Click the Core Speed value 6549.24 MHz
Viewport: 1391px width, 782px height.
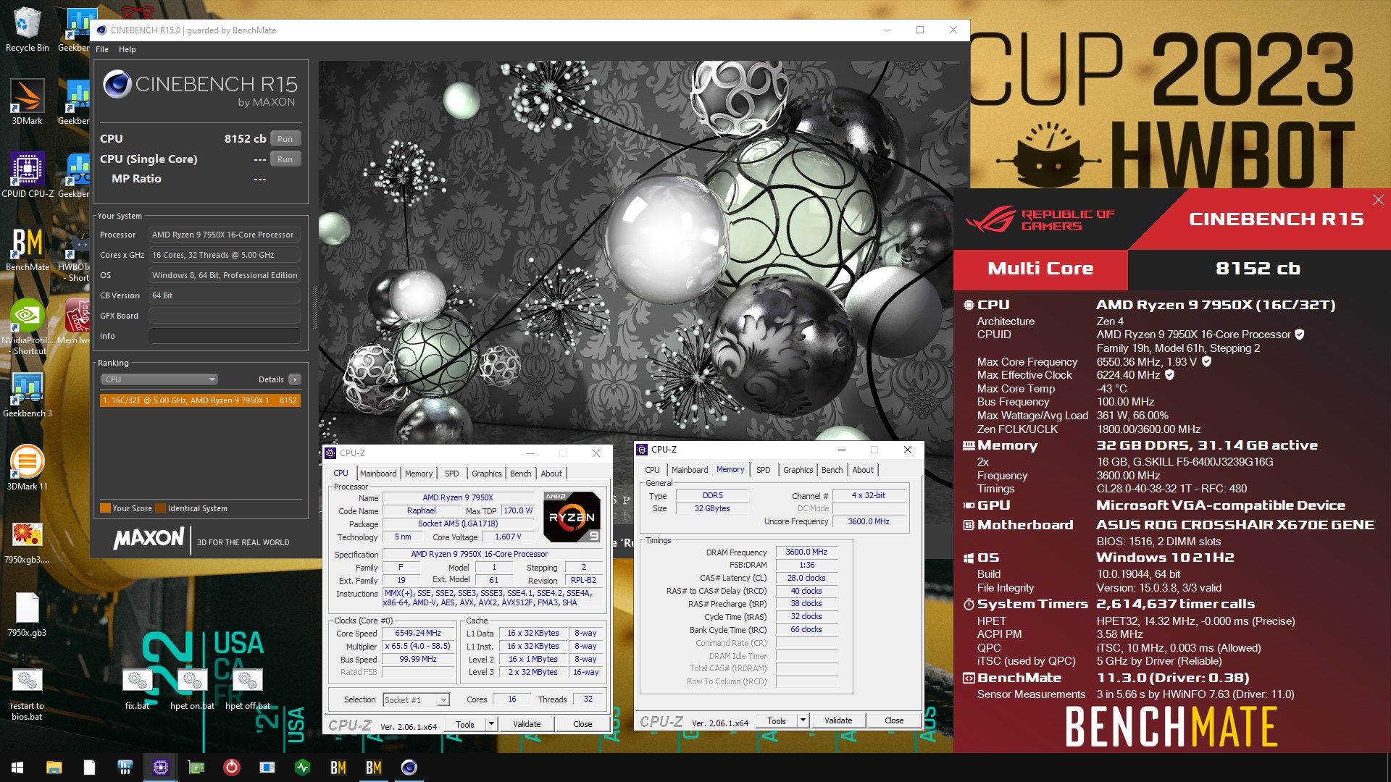(x=418, y=633)
